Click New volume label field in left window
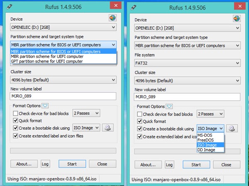Screen dimensions: 249x186 click(x=63, y=96)
